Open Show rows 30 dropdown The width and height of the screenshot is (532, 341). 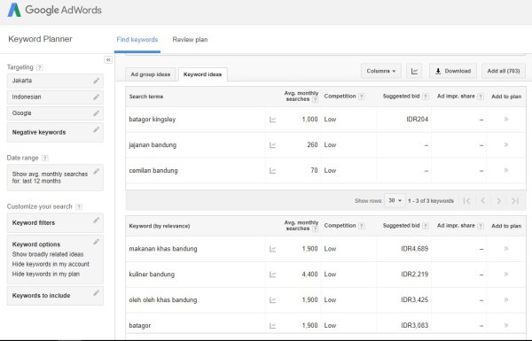(395, 201)
